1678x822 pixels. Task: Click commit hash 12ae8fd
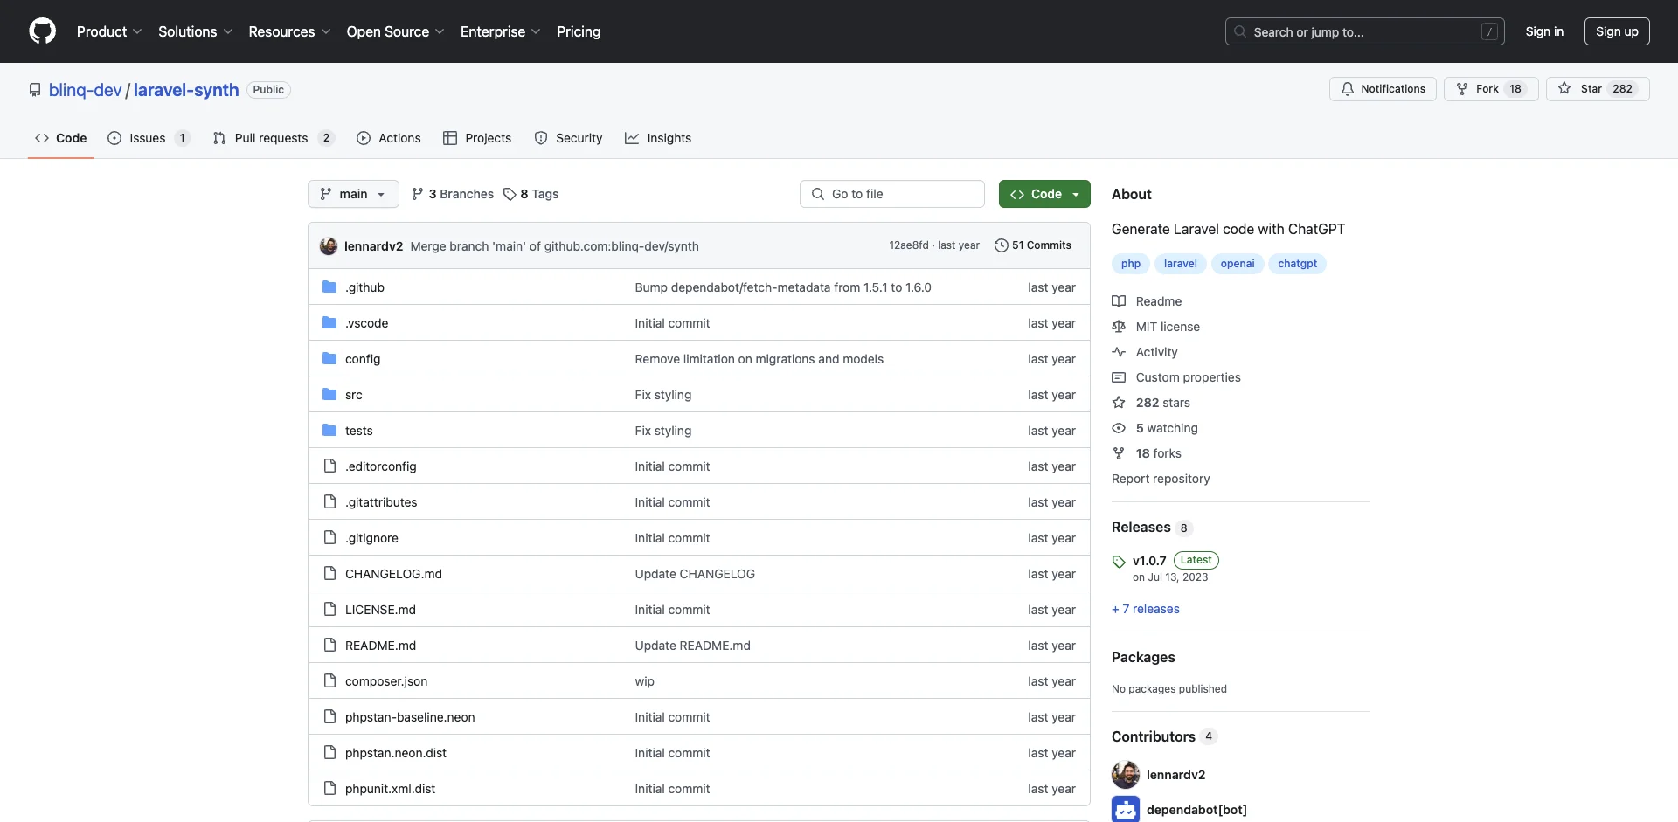[x=909, y=245]
